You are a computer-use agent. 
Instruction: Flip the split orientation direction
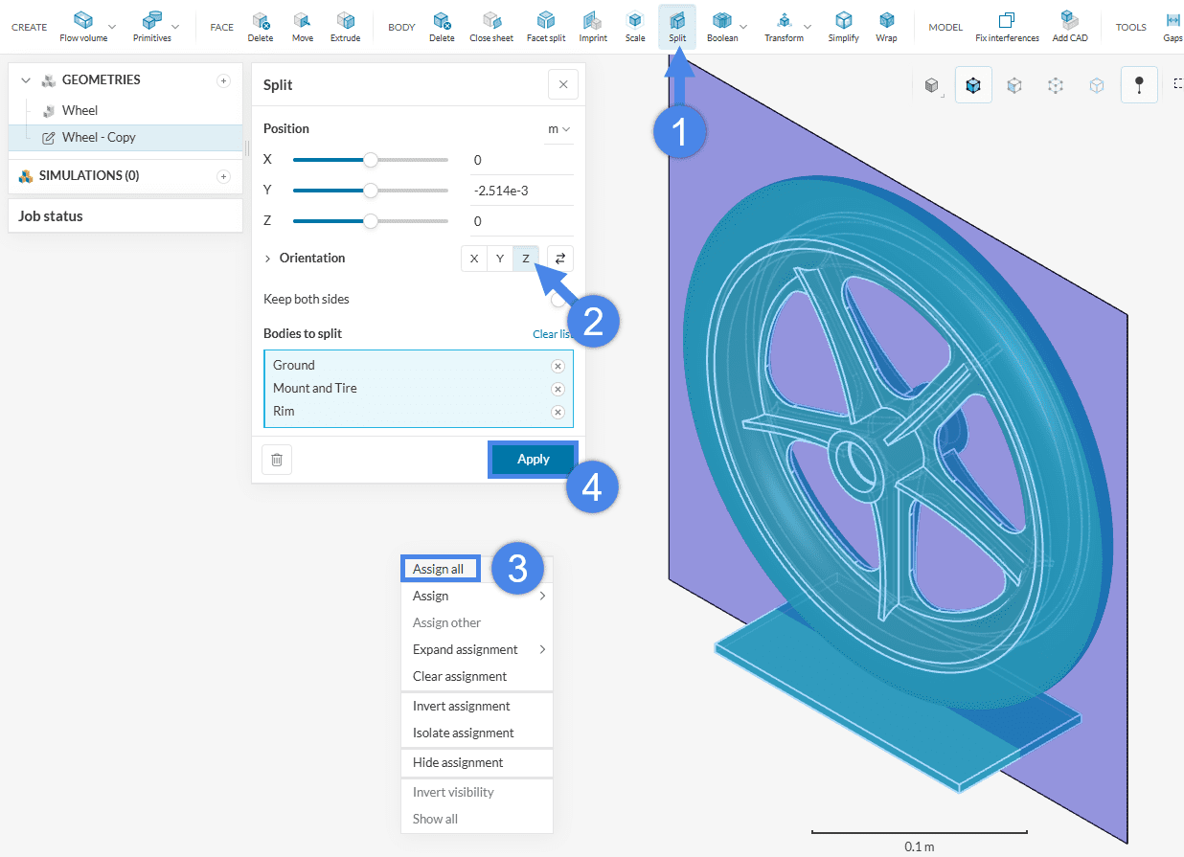pos(560,259)
